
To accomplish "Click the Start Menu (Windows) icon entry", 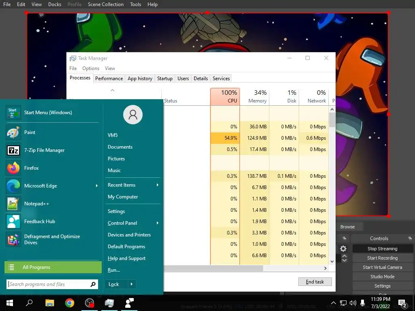I will pyautogui.click(x=13, y=113).
